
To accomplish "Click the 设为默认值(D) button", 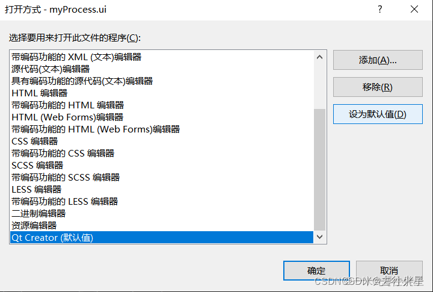I will [x=378, y=114].
